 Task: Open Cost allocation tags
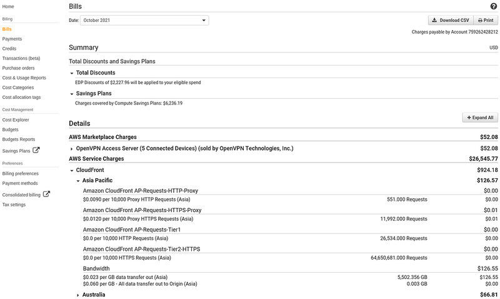coord(21,98)
